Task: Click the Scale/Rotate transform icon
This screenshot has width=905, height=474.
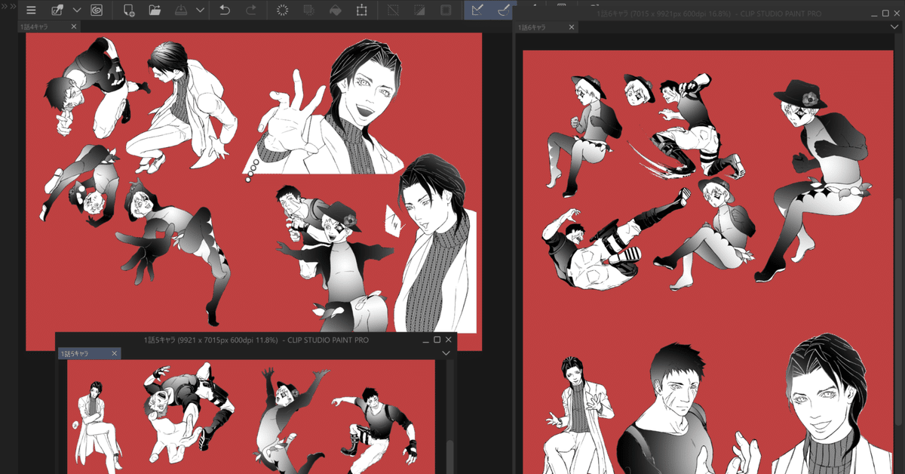Action: 362,11
